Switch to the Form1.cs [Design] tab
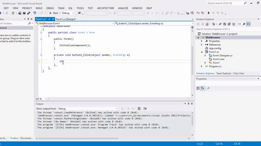 [x=66, y=19]
